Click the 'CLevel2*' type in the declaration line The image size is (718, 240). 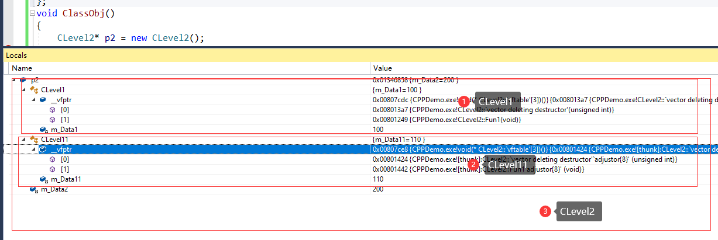[78, 39]
